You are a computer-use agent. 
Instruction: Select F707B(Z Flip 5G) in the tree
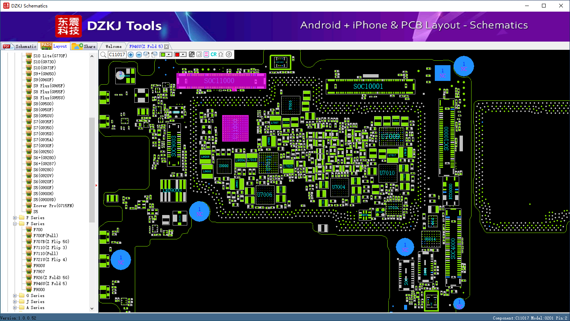click(51, 242)
